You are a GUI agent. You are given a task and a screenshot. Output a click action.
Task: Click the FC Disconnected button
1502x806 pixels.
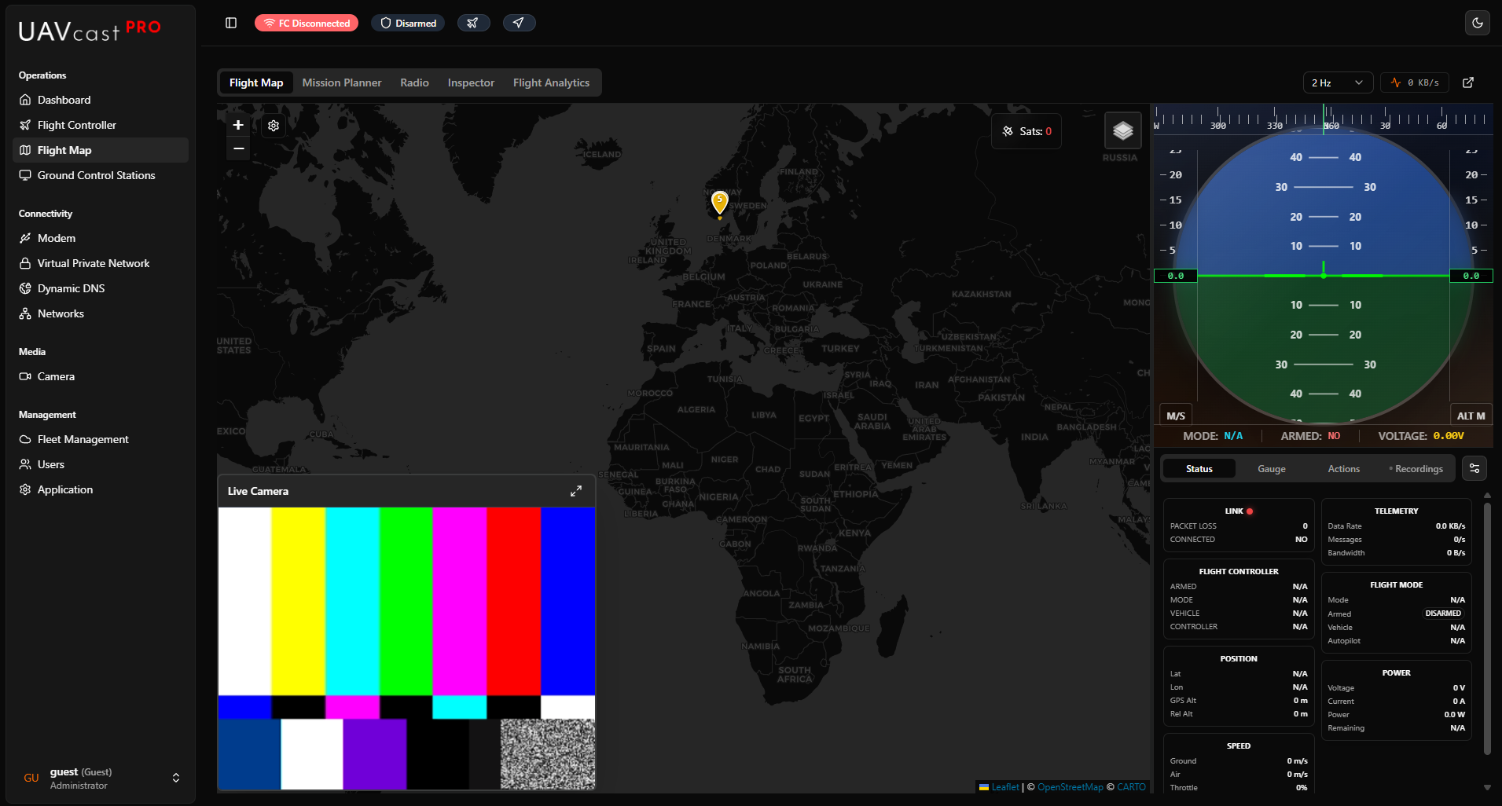pos(307,23)
